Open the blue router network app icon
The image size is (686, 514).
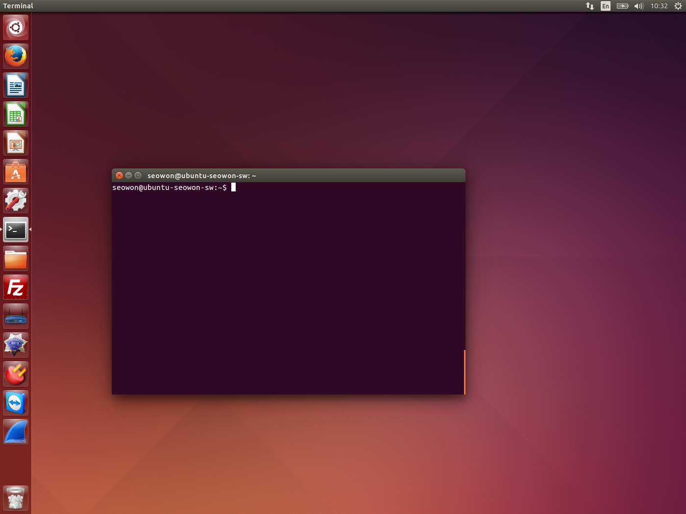pos(16,316)
